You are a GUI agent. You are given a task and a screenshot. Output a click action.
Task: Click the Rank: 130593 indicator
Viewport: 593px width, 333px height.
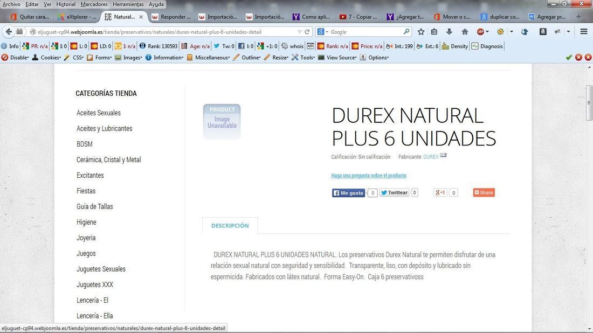click(158, 46)
